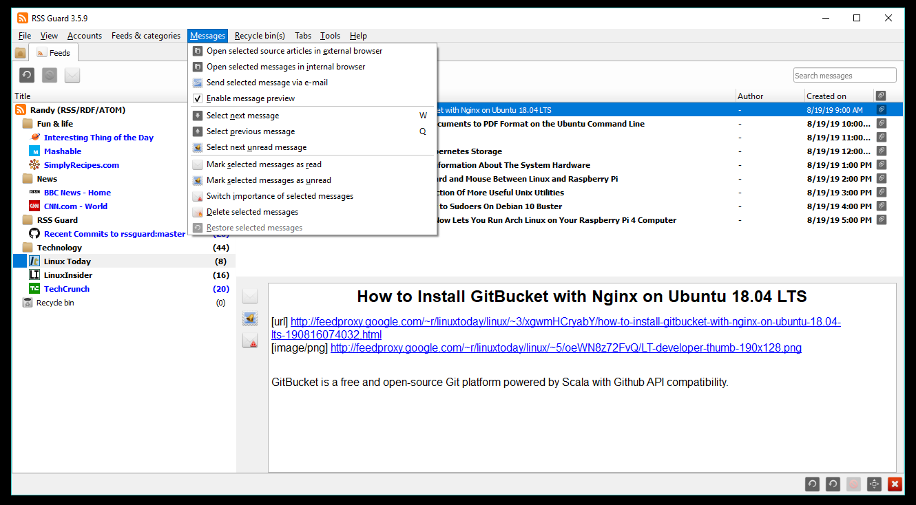Click the red X quit icon in the status bar
Viewport: 916px width, 505px height.
coord(895,484)
